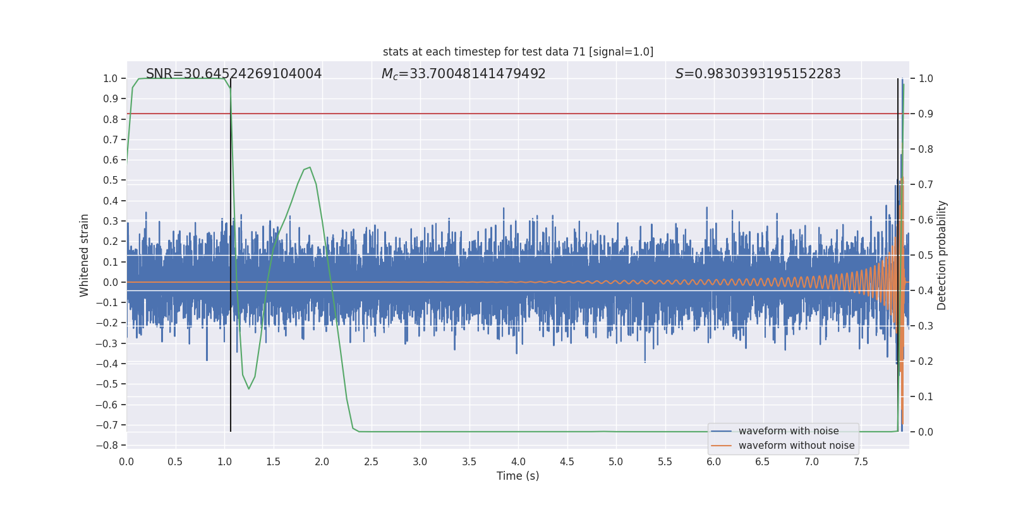Click the 7.5 tick label on time axis
Screen dimensions: 1011x505
tap(861, 462)
